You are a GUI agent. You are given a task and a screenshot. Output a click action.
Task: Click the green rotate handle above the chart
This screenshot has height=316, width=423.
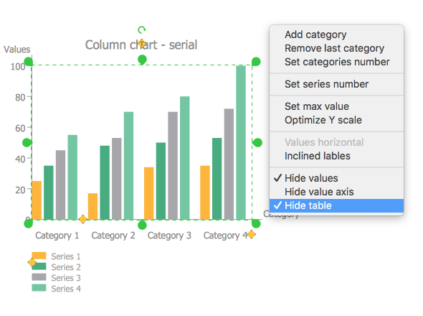pyautogui.click(x=142, y=29)
